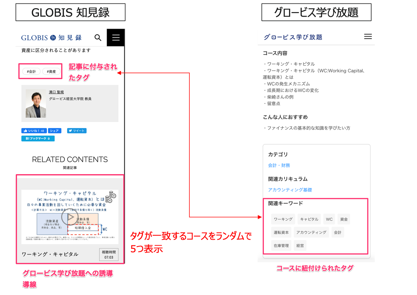Select the #会計 article tag
The image size is (417, 295).
coord(31,71)
